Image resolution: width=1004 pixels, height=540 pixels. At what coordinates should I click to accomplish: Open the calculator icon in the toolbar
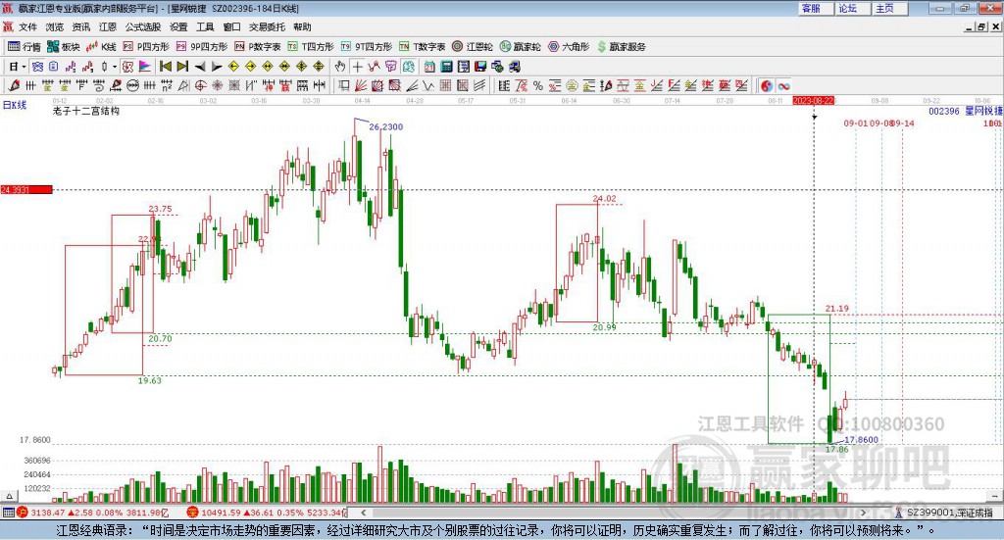pyautogui.click(x=447, y=66)
